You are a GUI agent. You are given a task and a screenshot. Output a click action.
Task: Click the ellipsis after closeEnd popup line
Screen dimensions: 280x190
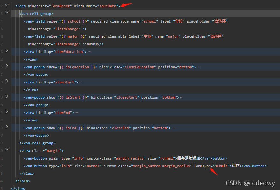pyautogui.click(x=173, y=128)
